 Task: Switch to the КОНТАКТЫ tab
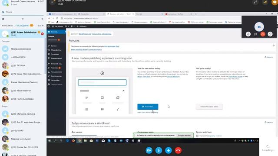click(7, 26)
